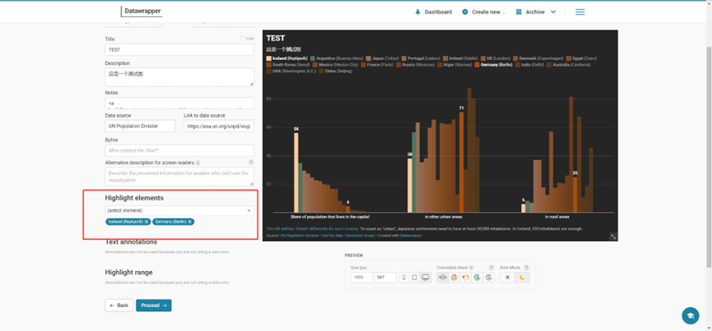The width and height of the screenshot is (712, 331).
Task: Click the Iceland legend color swatch
Action: coord(269,58)
